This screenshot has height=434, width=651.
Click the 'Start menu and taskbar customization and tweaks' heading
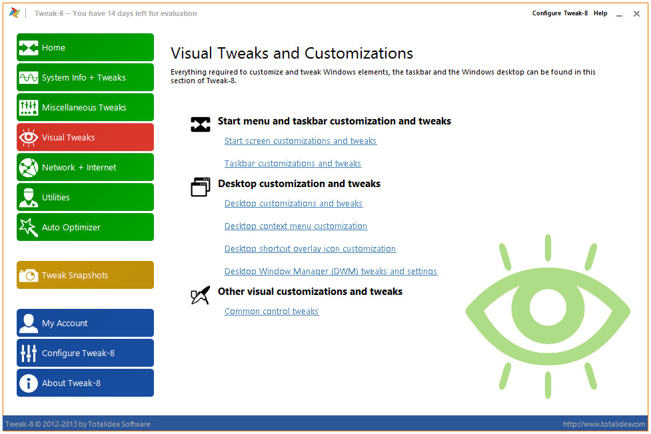click(x=334, y=121)
